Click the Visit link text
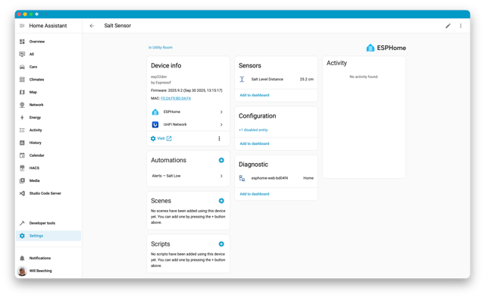The image size is (485, 298). coord(161,138)
